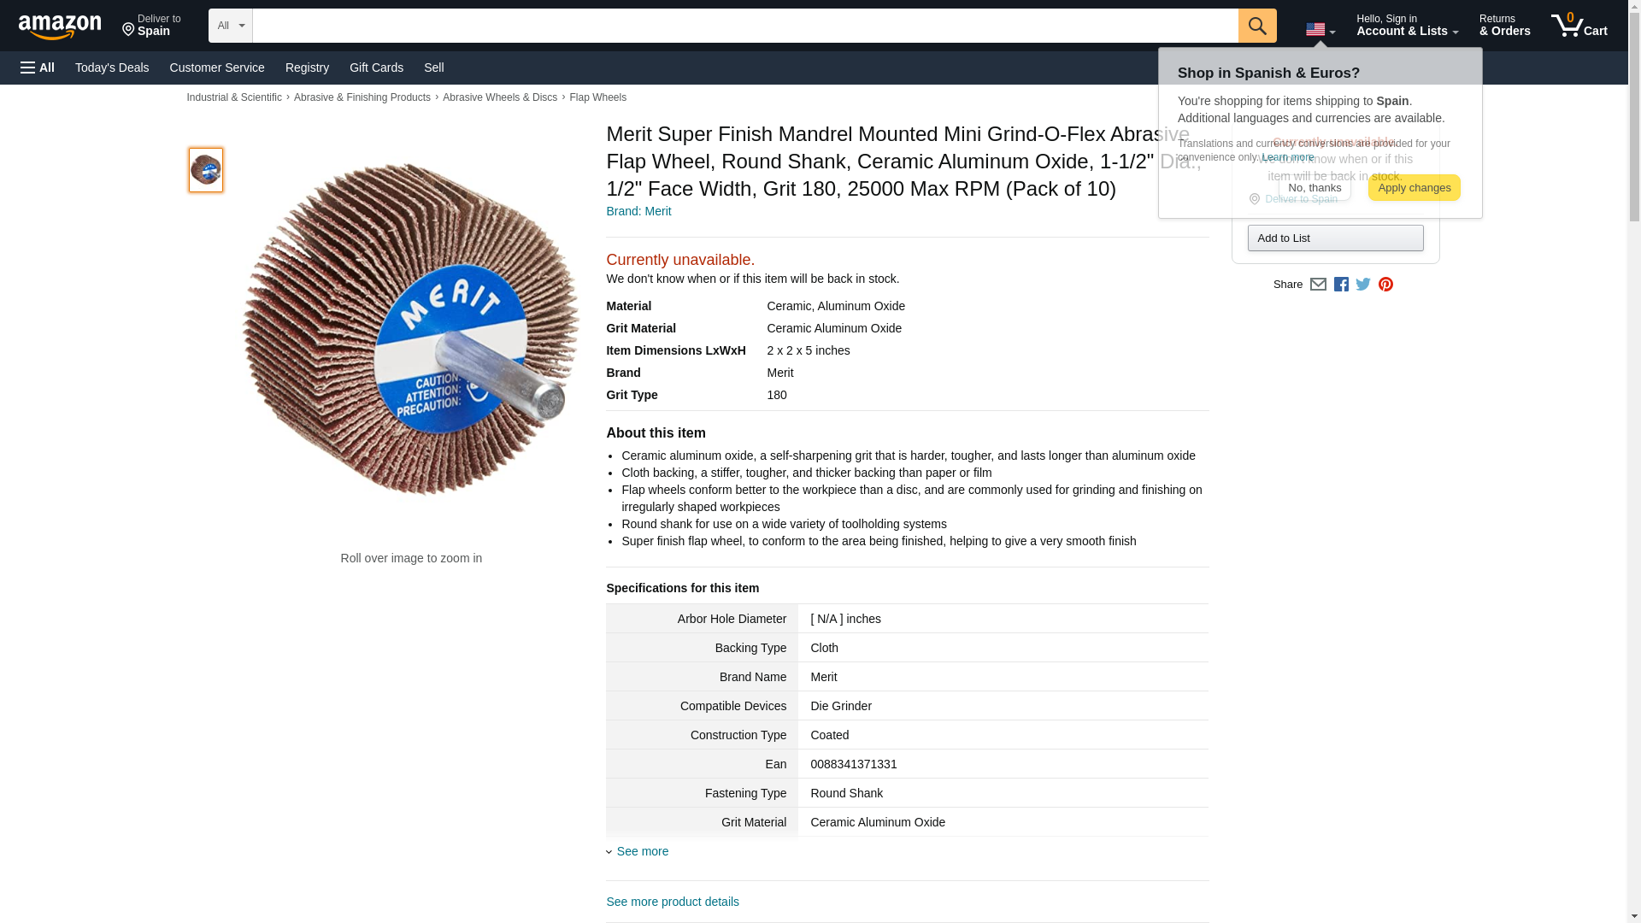The image size is (1641, 923).
Task: Share on Pinterest icon
Action: point(1385,285)
